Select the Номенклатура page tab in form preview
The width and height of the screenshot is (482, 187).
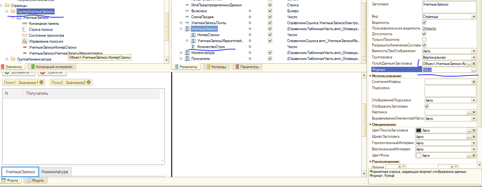pyautogui.click(x=55, y=172)
